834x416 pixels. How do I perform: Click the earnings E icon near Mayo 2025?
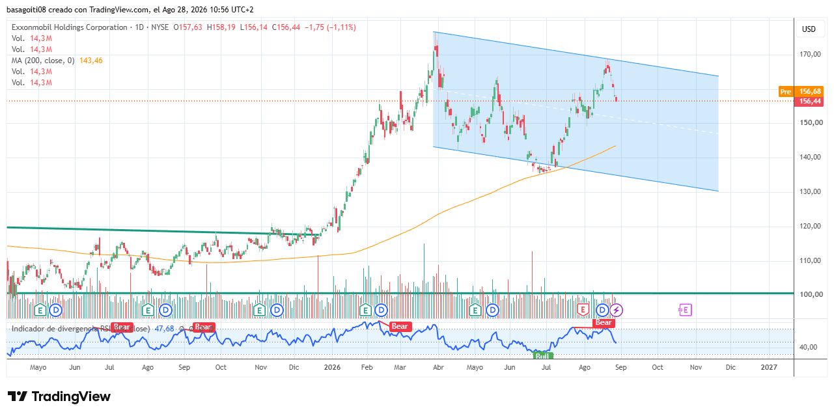[x=40, y=310]
